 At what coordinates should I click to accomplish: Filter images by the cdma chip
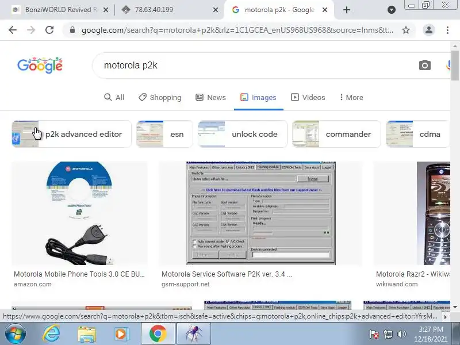[418, 134]
